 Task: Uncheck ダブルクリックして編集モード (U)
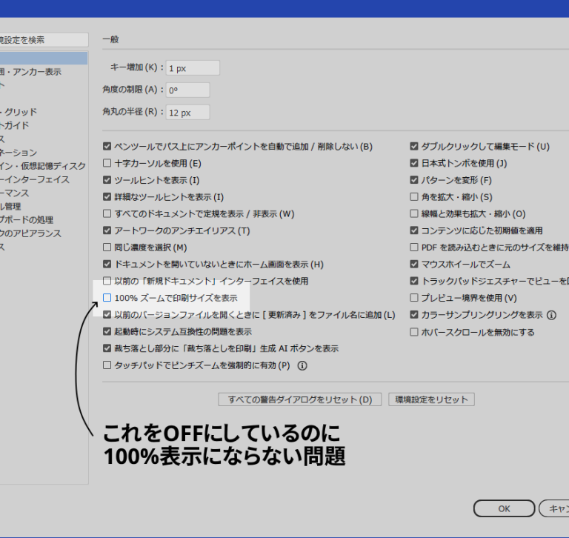[413, 146]
